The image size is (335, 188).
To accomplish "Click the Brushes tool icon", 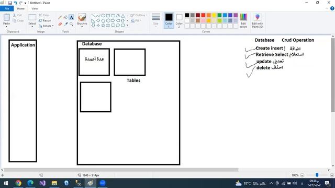I will (82, 18).
